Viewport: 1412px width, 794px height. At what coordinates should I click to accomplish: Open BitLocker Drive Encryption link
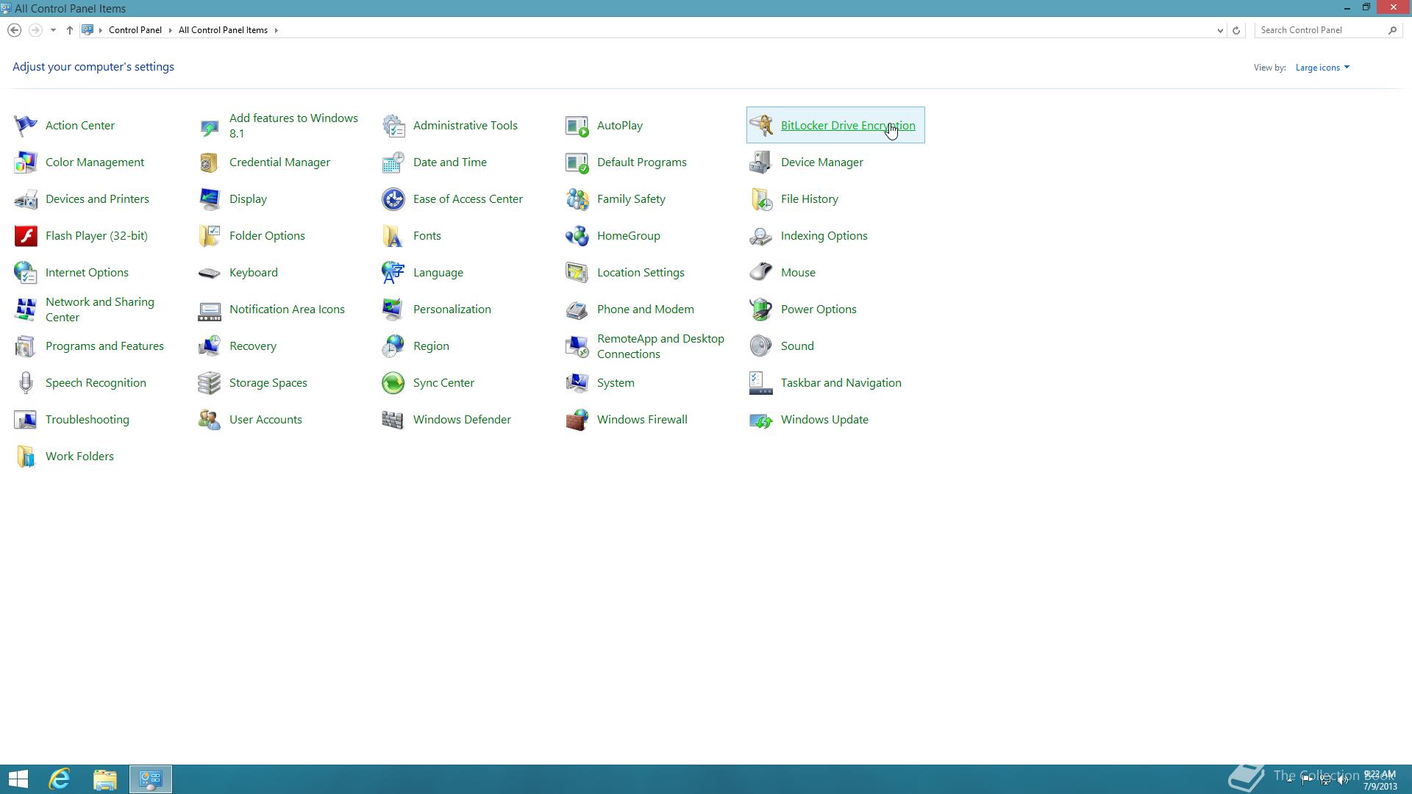tap(848, 126)
